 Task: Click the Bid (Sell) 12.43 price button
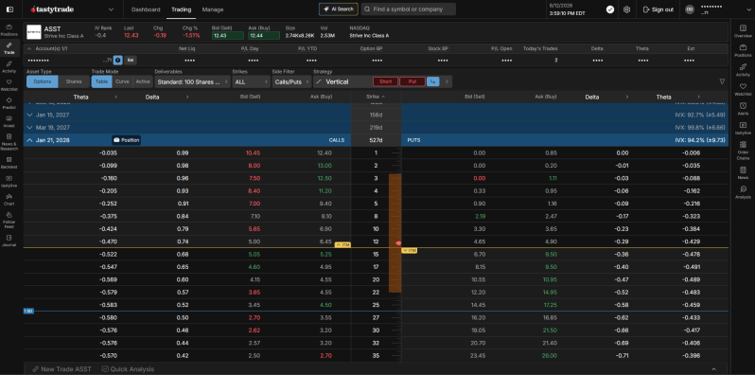click(x=228, y=36)
